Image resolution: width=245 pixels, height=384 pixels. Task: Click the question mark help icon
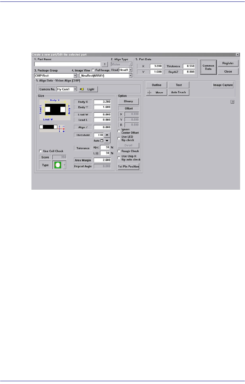pos(233,102)
